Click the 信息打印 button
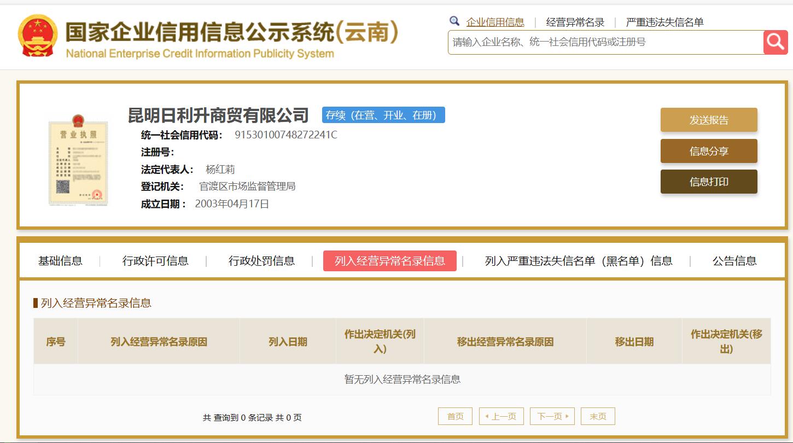The height and width of the screenshot is (443, 793). pos(709,182)
